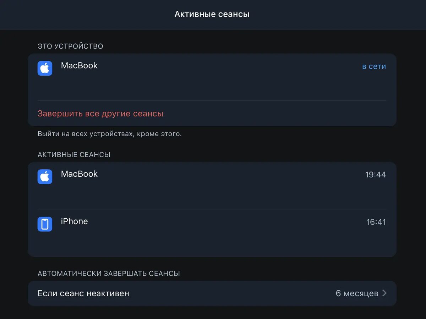Click the 19:44 timestamp of the MacBook session
The height and width of the screenshot is (319, 426).
tap(375, 175)
